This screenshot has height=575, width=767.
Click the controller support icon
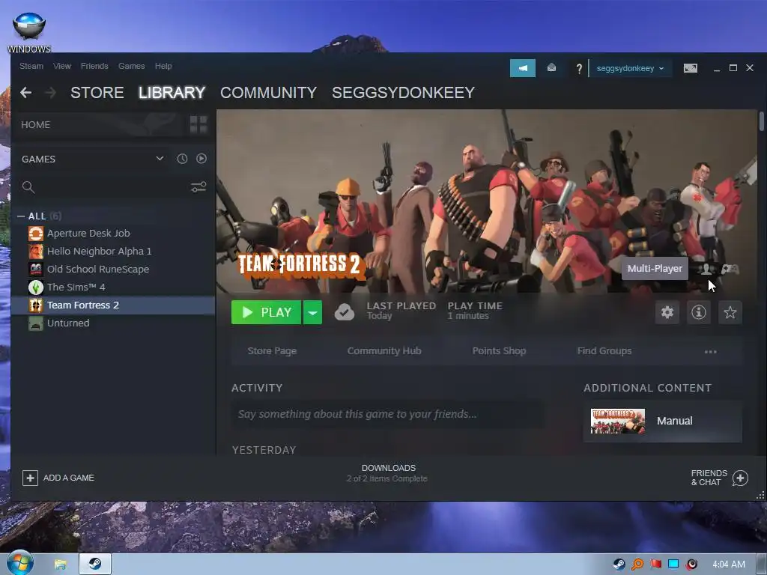pos(730,269)
